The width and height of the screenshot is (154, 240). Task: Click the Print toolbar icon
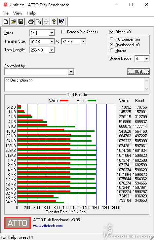(31, 21)
